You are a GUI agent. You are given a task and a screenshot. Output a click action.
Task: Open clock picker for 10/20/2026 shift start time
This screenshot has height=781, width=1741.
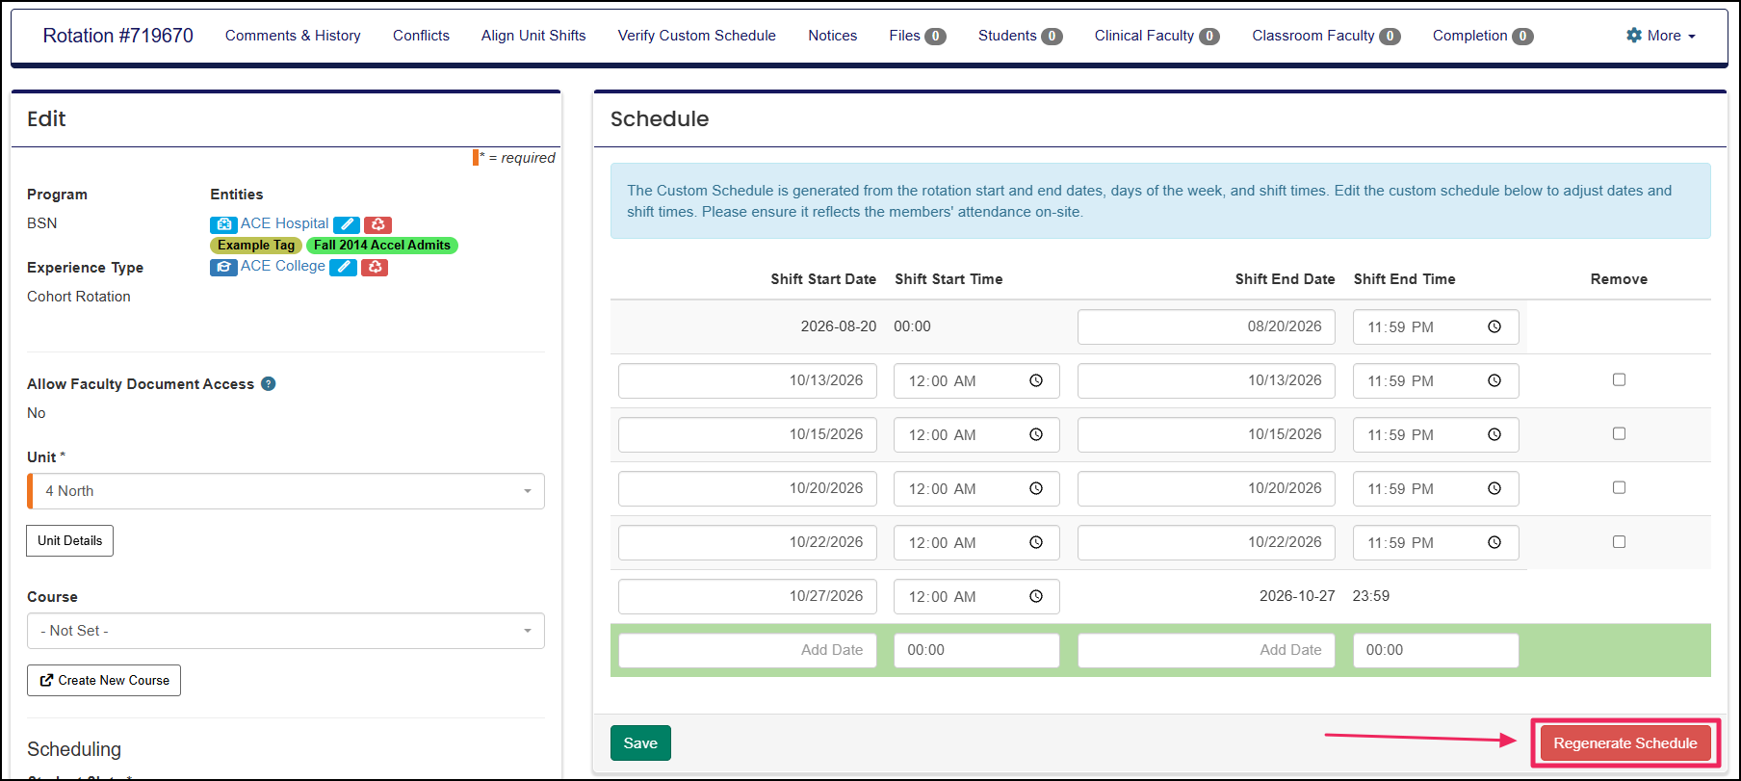[x=1036, y=488]
